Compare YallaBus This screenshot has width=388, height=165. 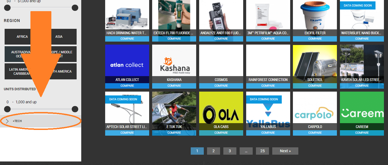click(x=268, y=133)
